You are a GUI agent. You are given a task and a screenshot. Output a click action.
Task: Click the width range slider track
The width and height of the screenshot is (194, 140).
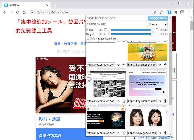(x=131, y=30)
